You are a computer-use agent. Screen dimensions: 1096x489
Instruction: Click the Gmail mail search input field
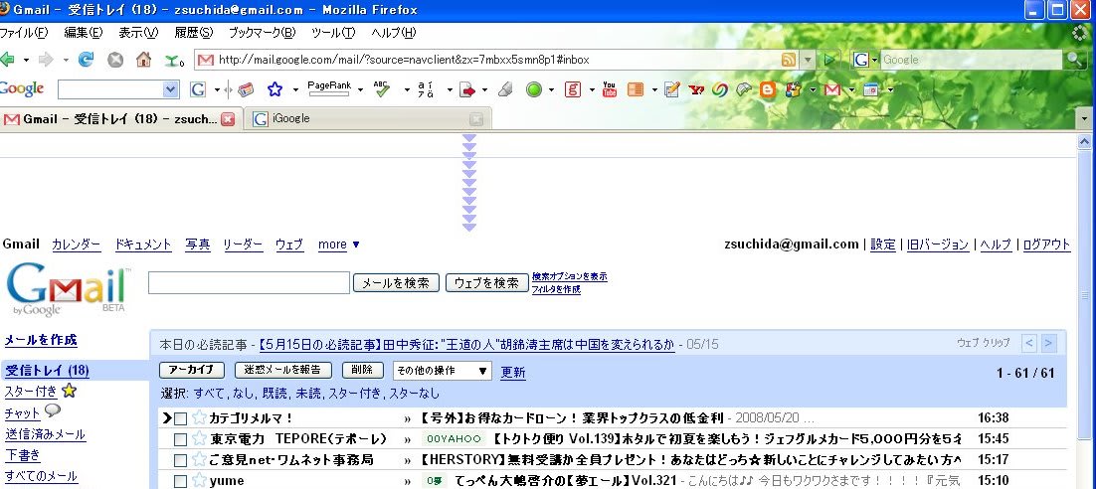tap(249, 283)
